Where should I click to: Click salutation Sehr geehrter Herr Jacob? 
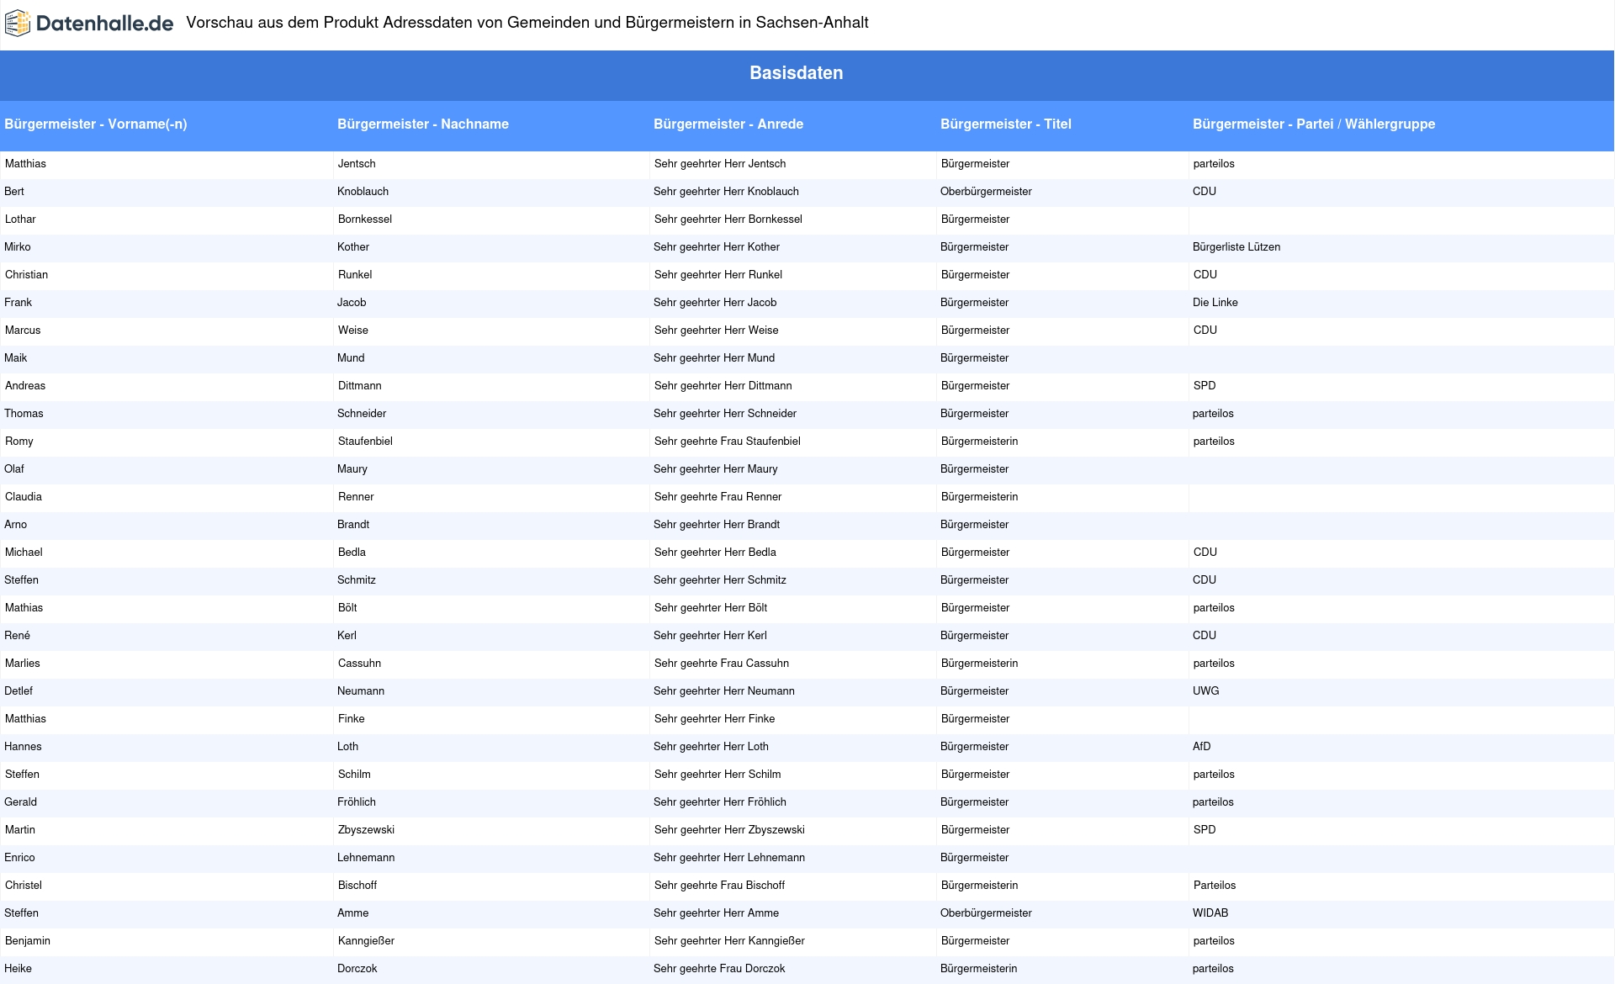[715, 302]
